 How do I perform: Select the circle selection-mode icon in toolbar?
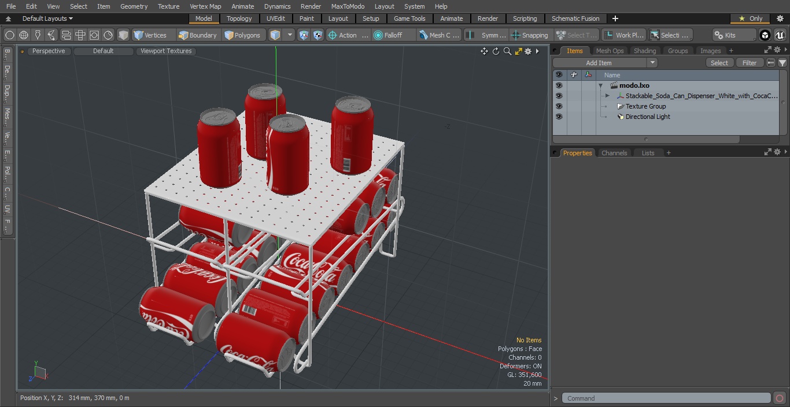9,35
